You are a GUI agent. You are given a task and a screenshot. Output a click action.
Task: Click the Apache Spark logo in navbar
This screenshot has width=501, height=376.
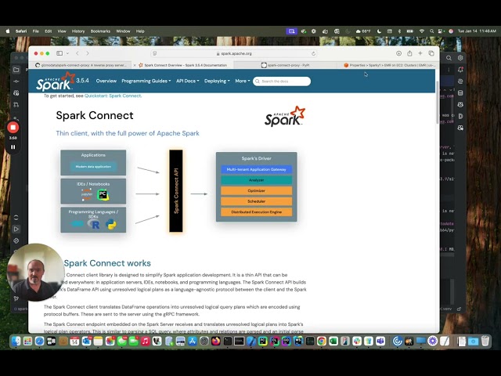pos(56,81)
